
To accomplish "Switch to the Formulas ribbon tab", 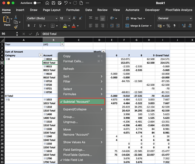I will tap(73, 10).
